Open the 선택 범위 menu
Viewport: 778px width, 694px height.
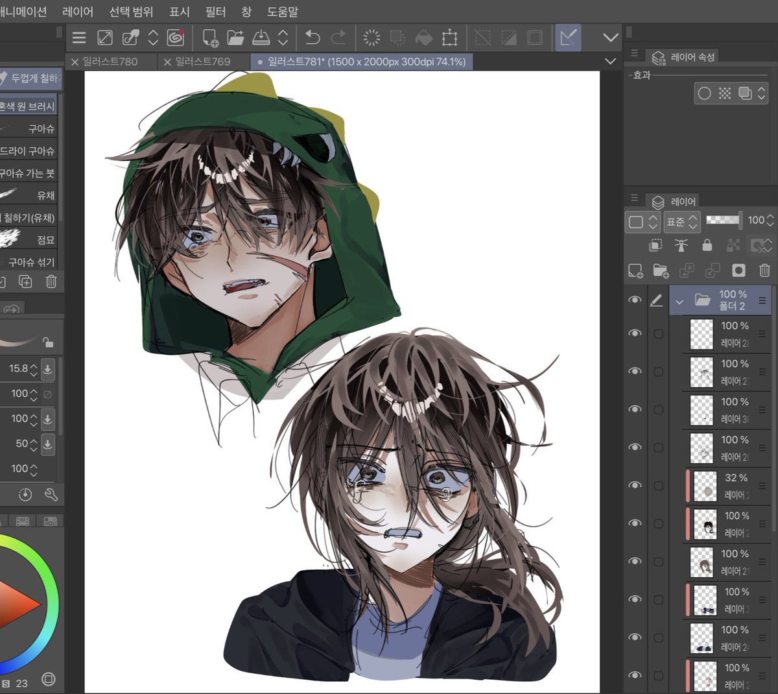[x=131, y=12]
